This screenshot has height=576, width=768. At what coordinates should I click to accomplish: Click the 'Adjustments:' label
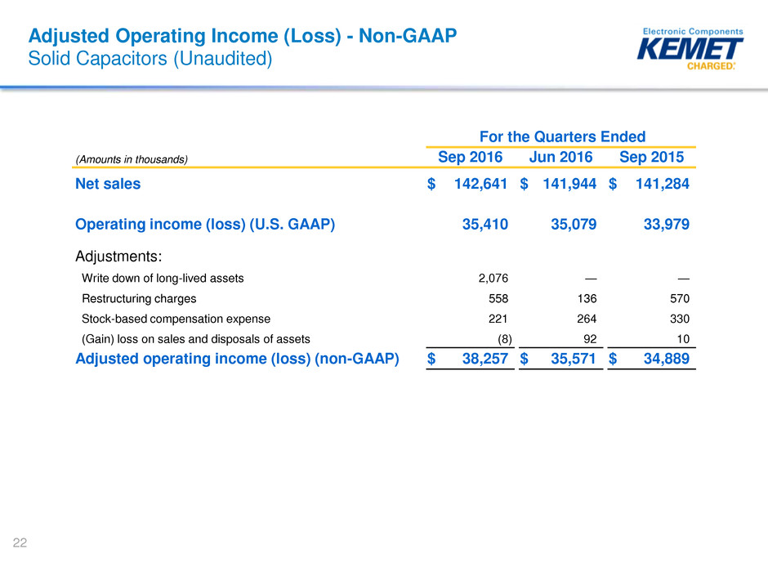point(119,256)
